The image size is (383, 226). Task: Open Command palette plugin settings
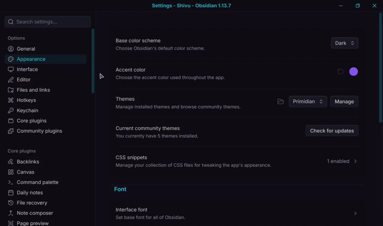tap(45, 182)
